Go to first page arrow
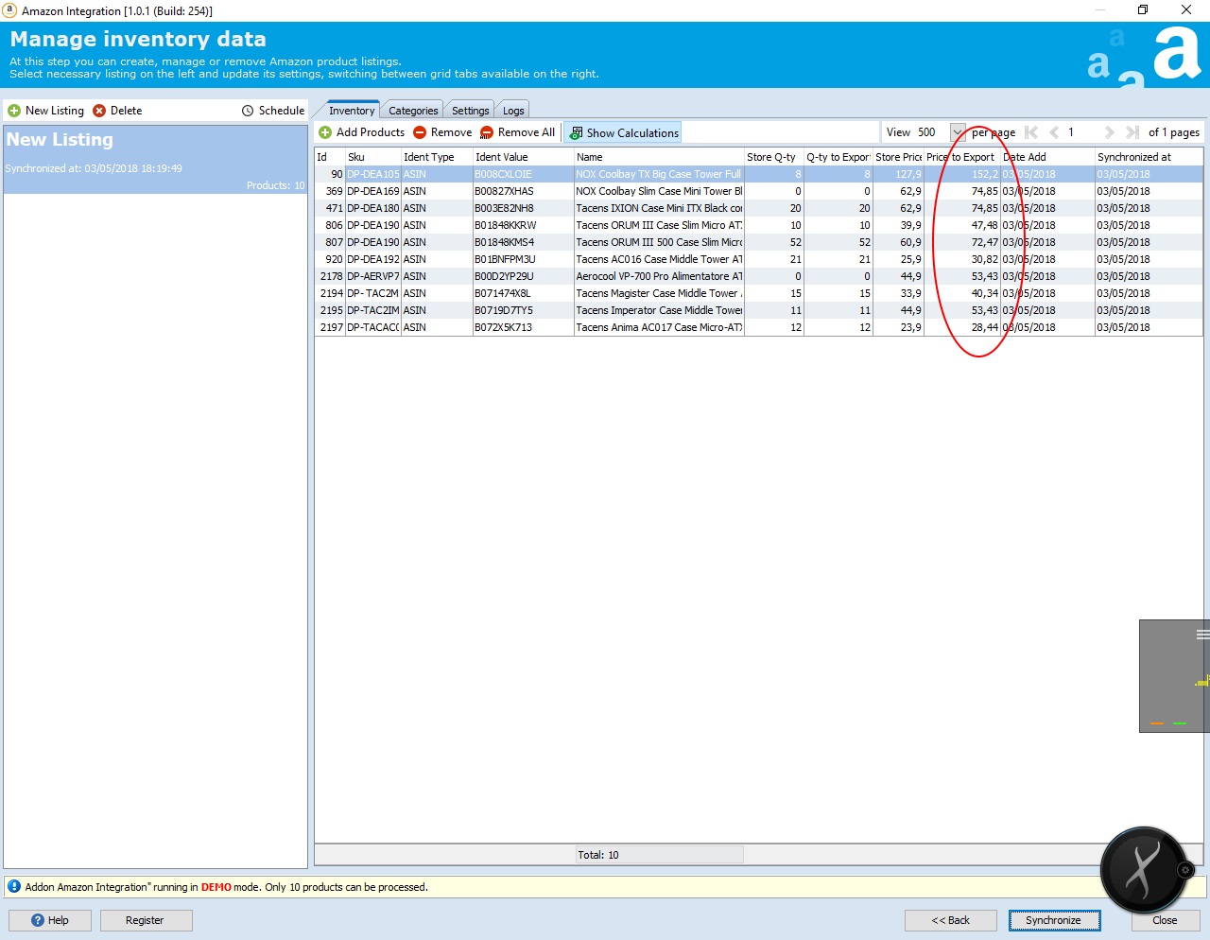 [x=1031, y=132]
